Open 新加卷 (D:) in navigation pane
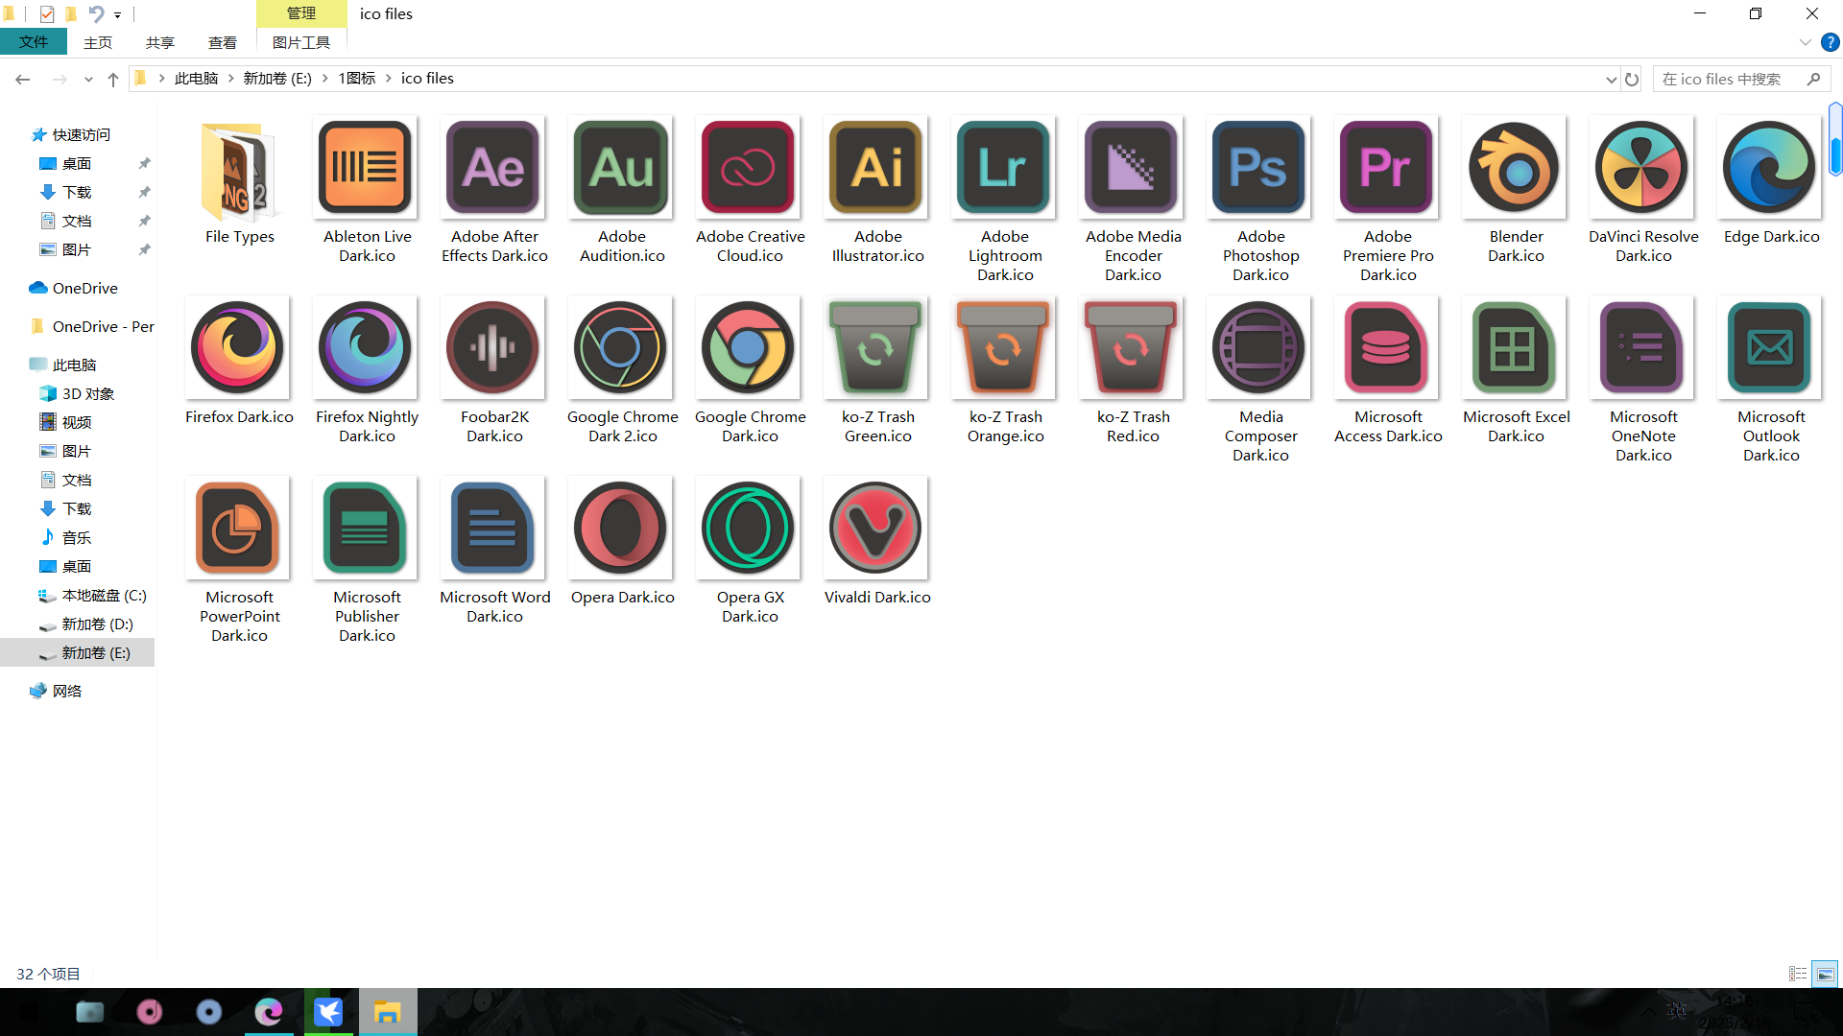1843x1036 pixels. [97, 624]
